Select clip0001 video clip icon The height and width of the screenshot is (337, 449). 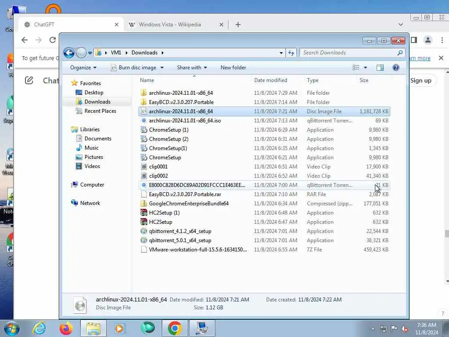click(x=144, y=166)
